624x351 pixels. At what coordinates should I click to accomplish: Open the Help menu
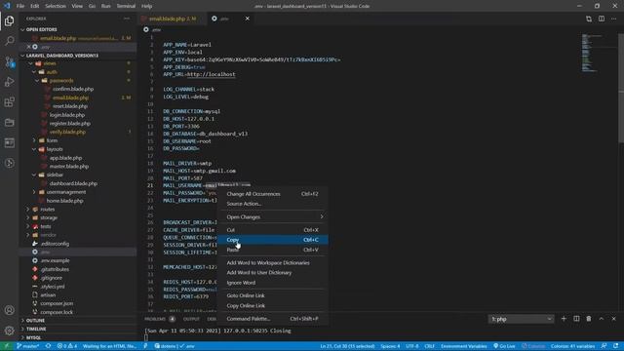tap(146, 6)
